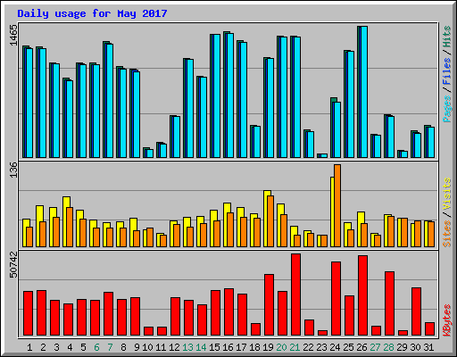This screenshot has height=357, width=457.
Task: Select green weekend day label 27
Action: pyautogui.click(x=375, y=347)
